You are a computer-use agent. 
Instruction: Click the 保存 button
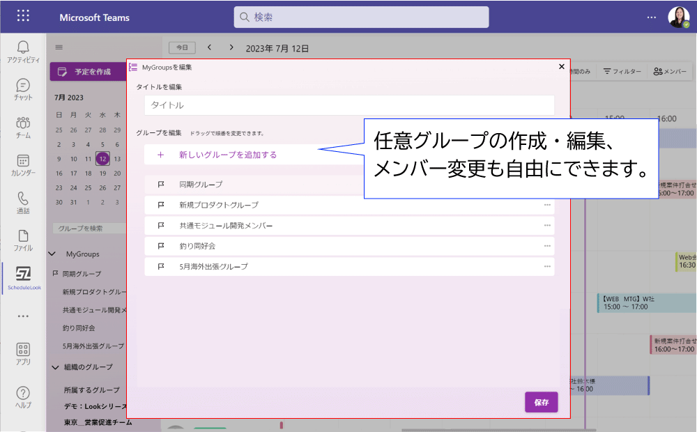[x=541, y=402]
